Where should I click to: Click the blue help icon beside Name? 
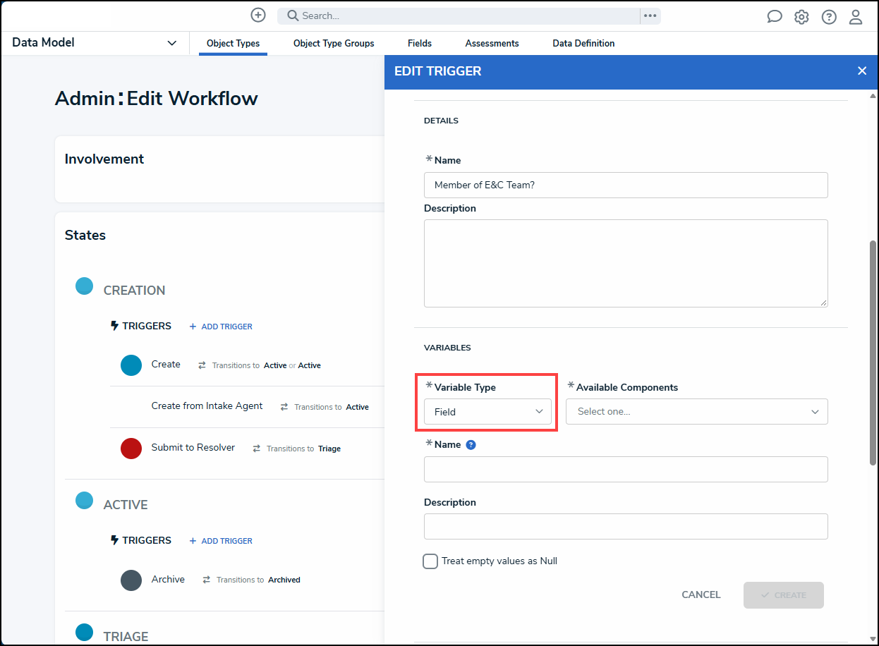point(471,445)
